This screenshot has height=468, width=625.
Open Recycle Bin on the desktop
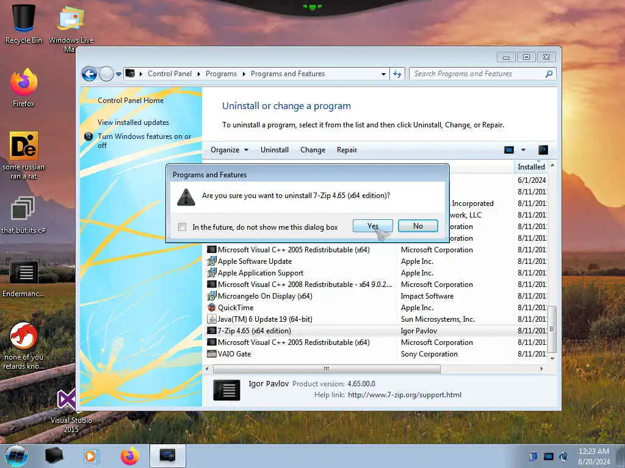point(24,24)
